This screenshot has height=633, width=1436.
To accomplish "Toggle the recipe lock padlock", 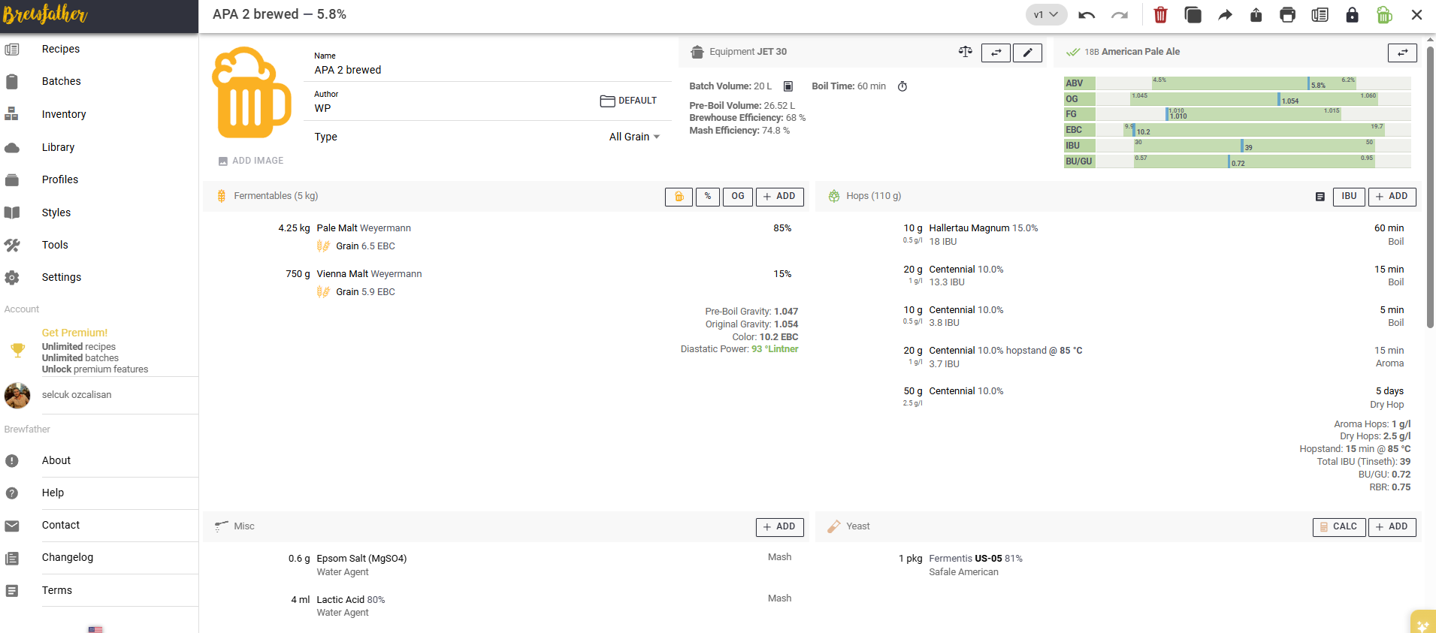I will coord(1352,15).
